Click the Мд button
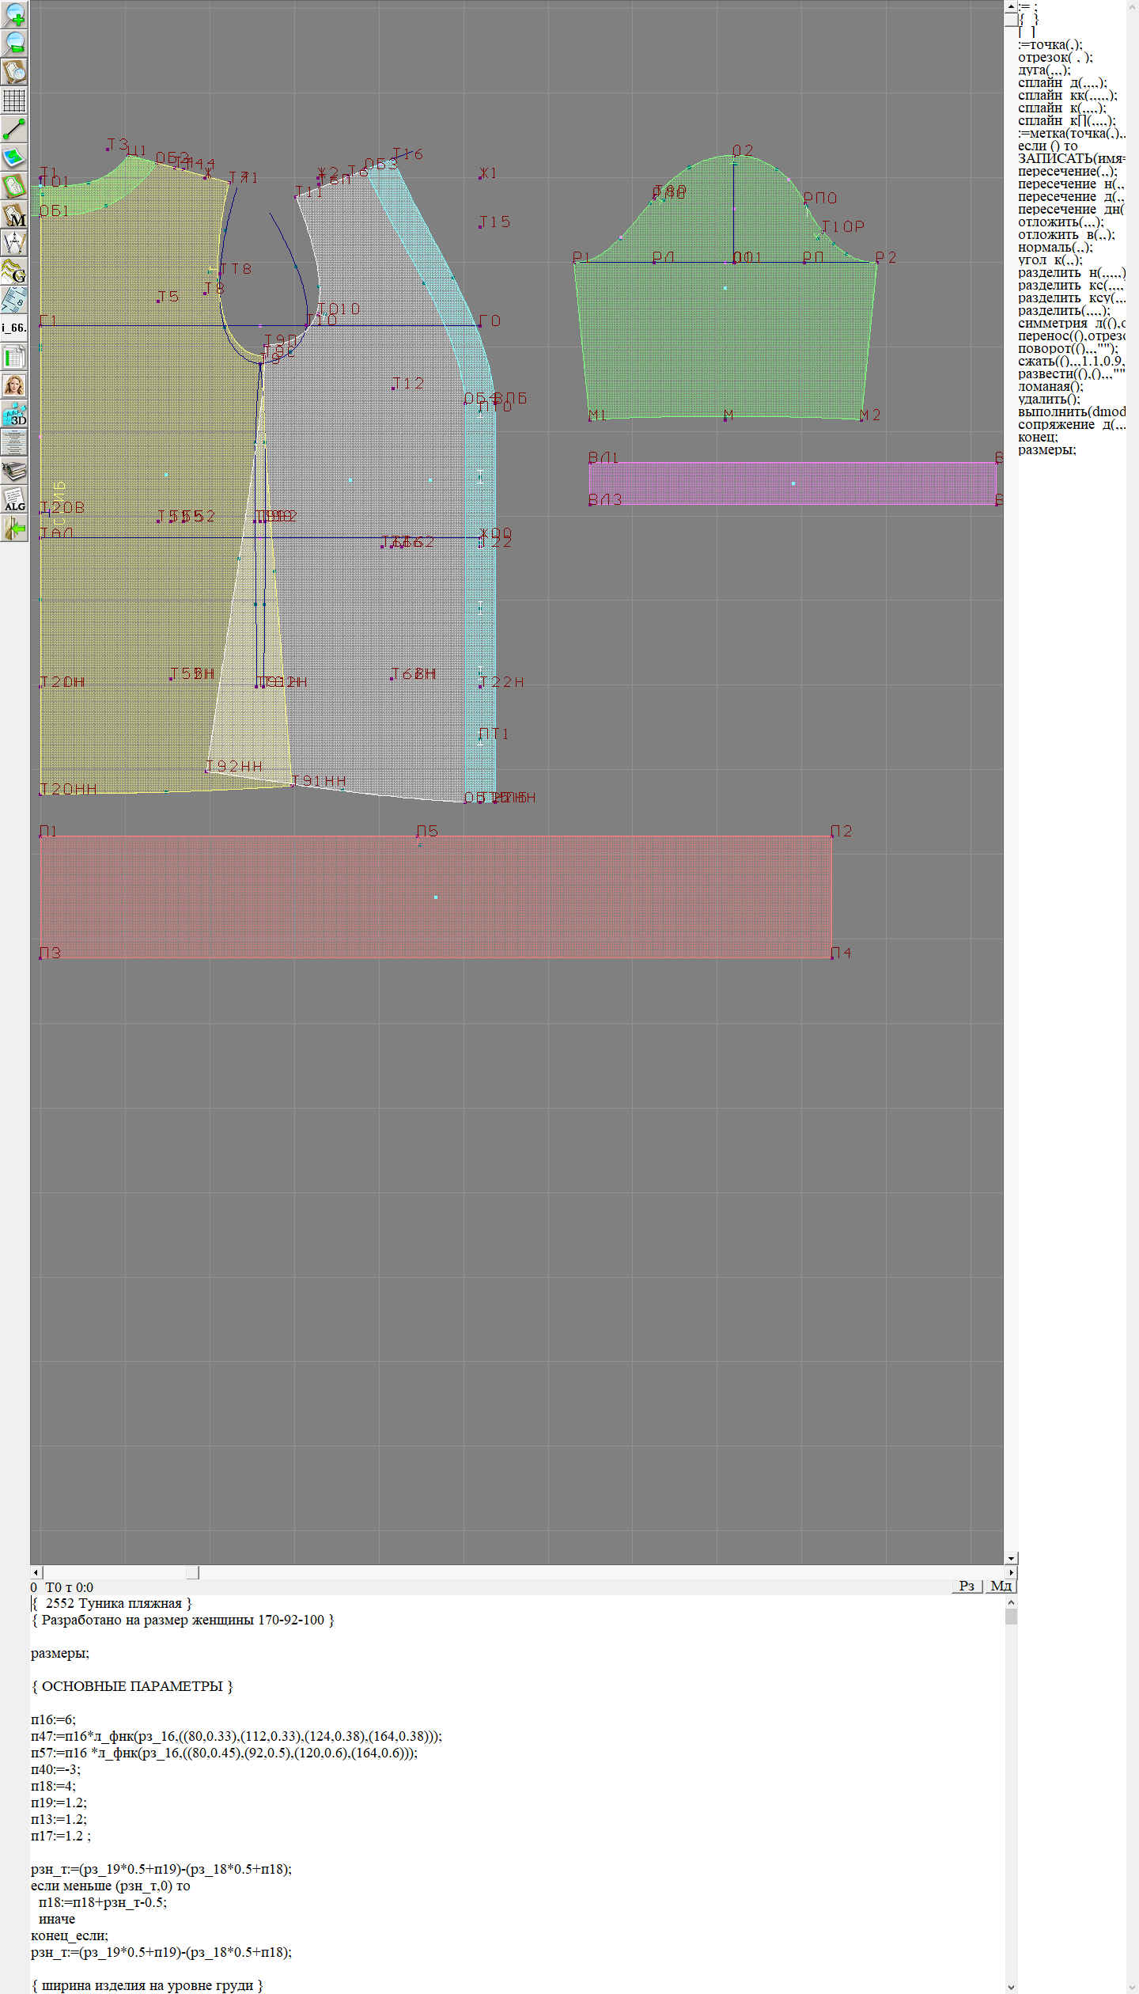 click(1001, 1586)
